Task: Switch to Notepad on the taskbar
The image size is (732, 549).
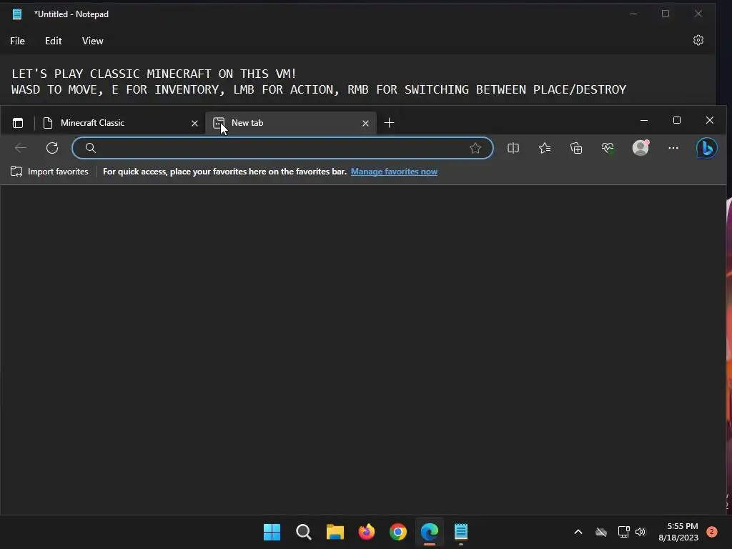Action: 461,532
